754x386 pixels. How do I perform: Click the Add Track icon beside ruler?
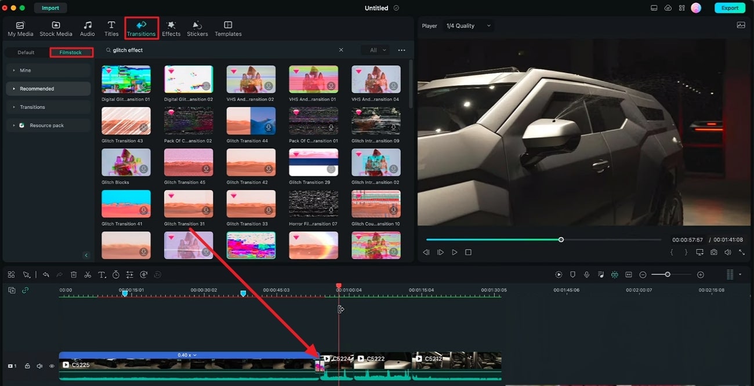[x=12, y=290]
